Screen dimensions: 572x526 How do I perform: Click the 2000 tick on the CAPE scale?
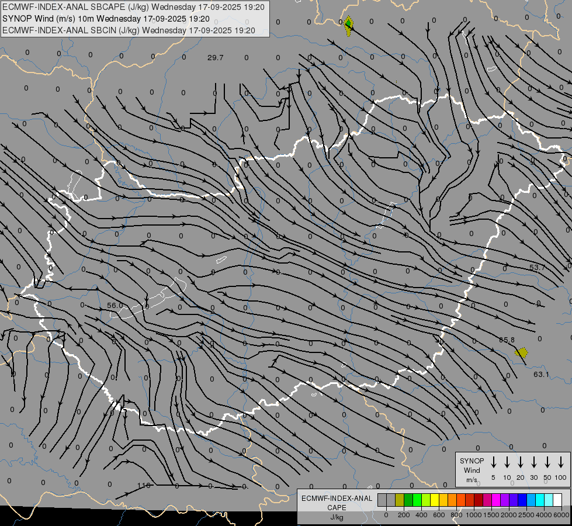[x=509, y=515]
